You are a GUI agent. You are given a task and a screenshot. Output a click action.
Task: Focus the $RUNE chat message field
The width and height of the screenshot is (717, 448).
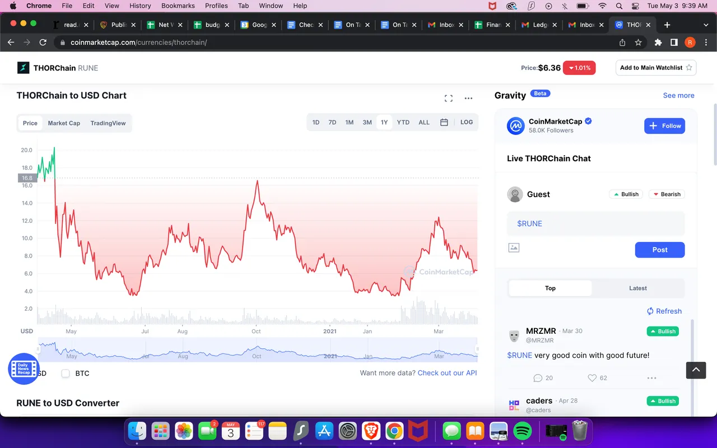(595, 223)
